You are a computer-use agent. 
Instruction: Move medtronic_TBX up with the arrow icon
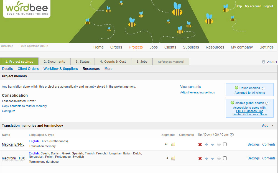(x=206, y=158)
